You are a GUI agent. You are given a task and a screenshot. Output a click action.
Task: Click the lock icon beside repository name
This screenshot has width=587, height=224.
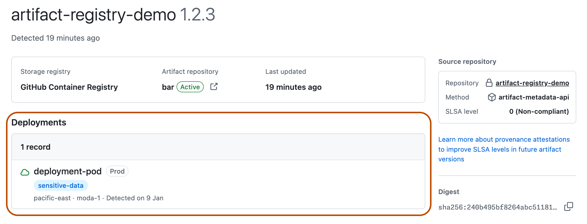click(x=489, y=83)
